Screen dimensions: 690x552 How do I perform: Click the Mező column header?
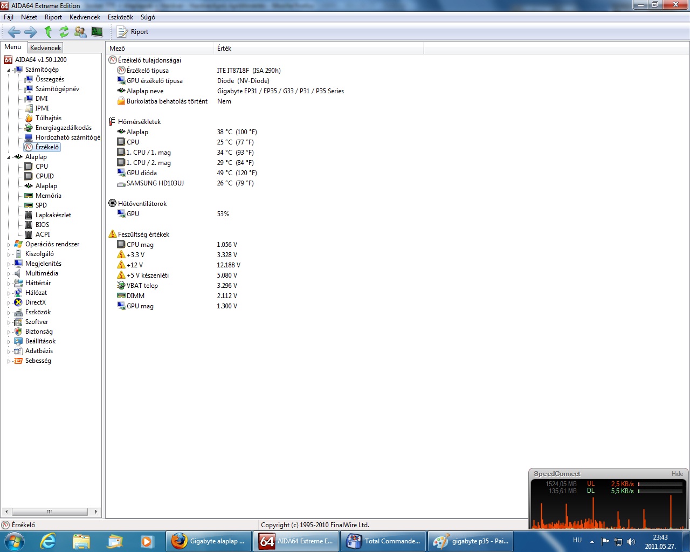coord(160,49)
